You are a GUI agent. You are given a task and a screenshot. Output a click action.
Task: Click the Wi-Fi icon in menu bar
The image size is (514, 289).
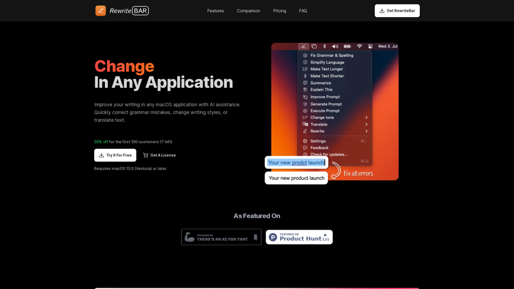(x=359, y=46)
